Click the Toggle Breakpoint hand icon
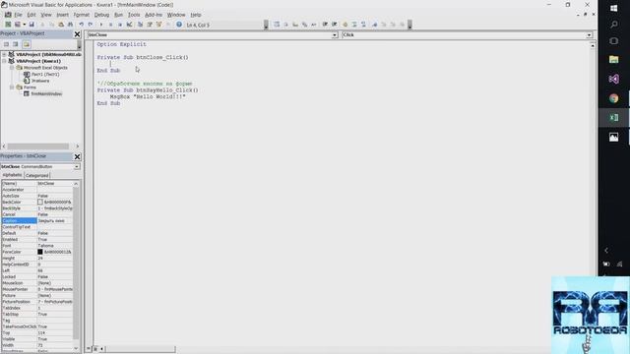This screenshot has height=354, width=630. tap(346, 25)
